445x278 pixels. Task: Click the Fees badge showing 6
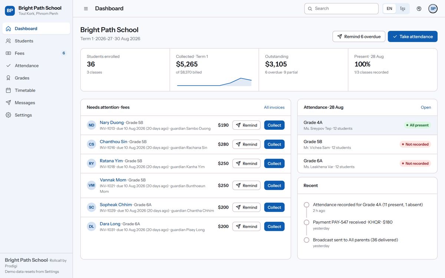tap(64, 53)
